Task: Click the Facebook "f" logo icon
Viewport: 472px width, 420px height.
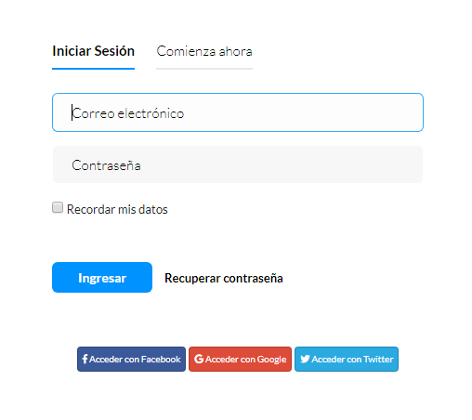Action: (x=85, y=359)
